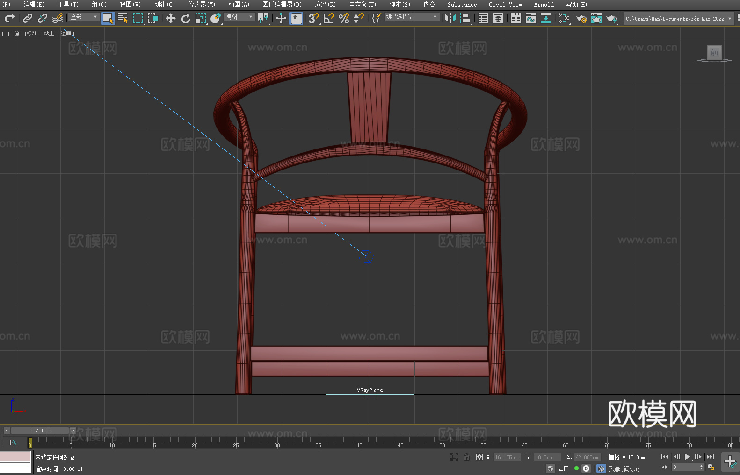Open the Arnold menu
Screen dimensions: 740x475
(x=544, y=4)
